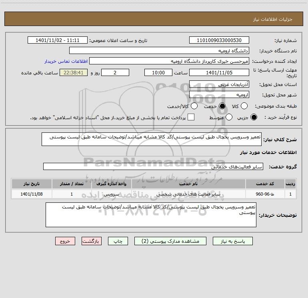Click the توضیحات خریدار text area

(151, 215)
